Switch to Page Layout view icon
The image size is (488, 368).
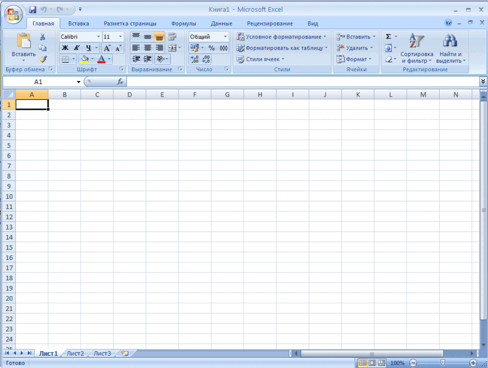coord(372,363)
